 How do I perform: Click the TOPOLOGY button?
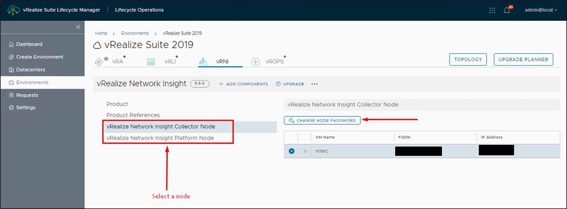[x=468, y=59]
